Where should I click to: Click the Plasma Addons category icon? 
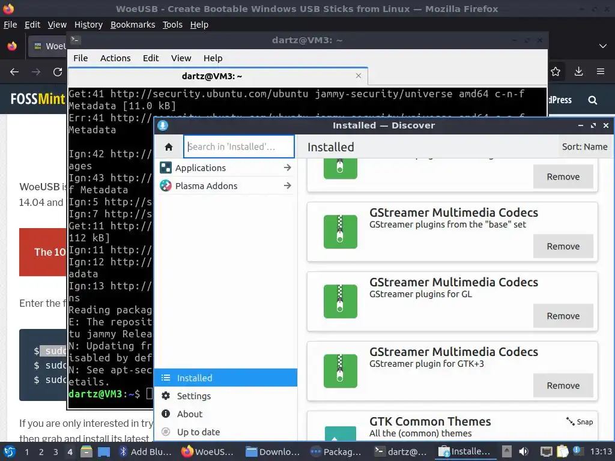click(x=166, y=186)
